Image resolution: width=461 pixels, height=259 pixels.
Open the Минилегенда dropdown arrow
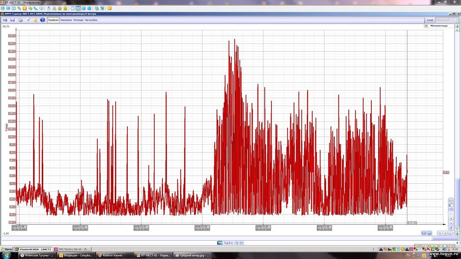(426, 26)
